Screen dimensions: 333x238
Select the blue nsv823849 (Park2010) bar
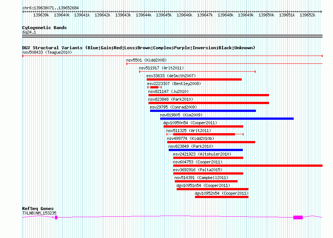coord(205,150)
